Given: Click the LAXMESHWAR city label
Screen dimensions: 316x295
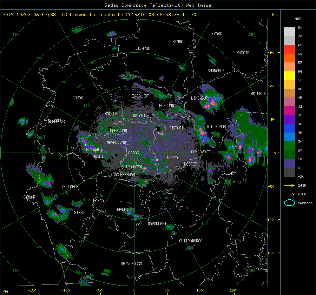Looking at the screenshot, I should [x=125, y=175].
